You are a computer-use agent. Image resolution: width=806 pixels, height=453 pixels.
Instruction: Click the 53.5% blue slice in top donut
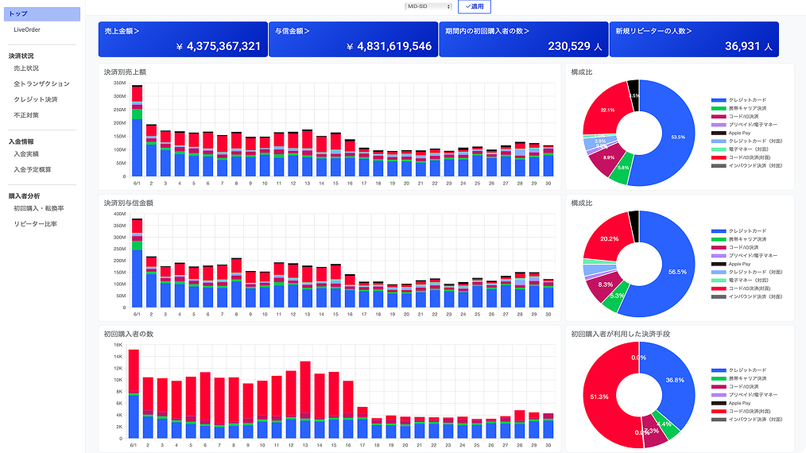676,137
